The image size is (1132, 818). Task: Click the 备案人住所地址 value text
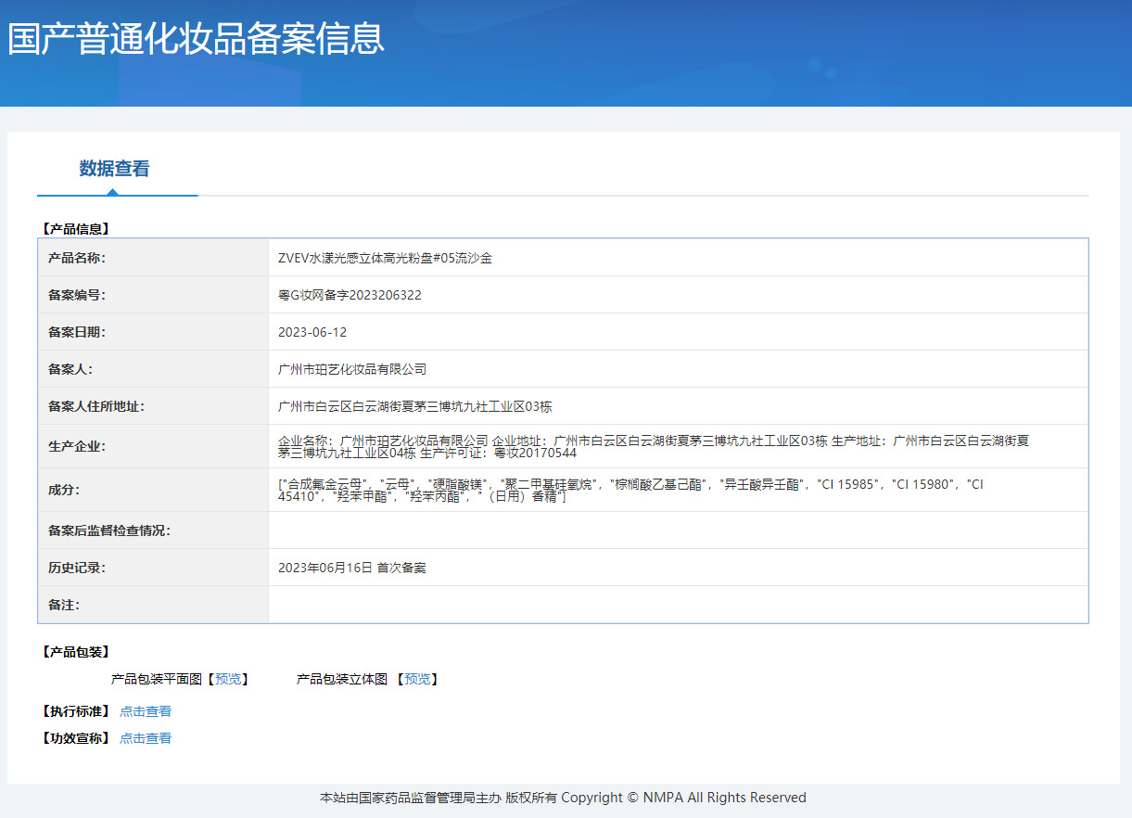[414, 406]
